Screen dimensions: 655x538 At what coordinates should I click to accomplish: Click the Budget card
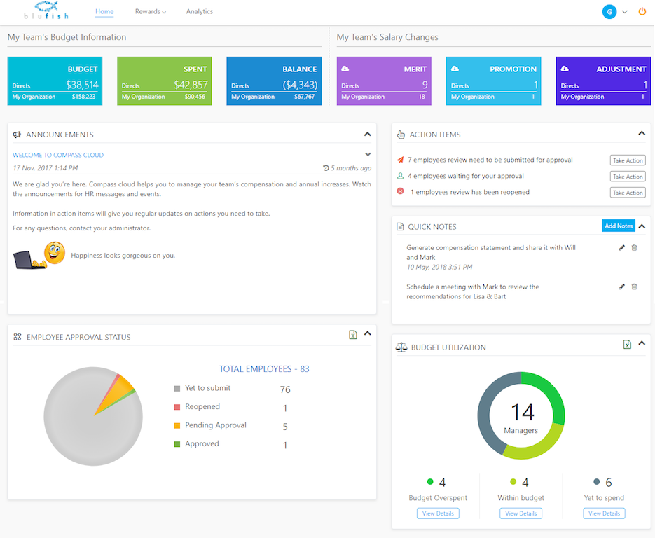click(x=55, y=81)
